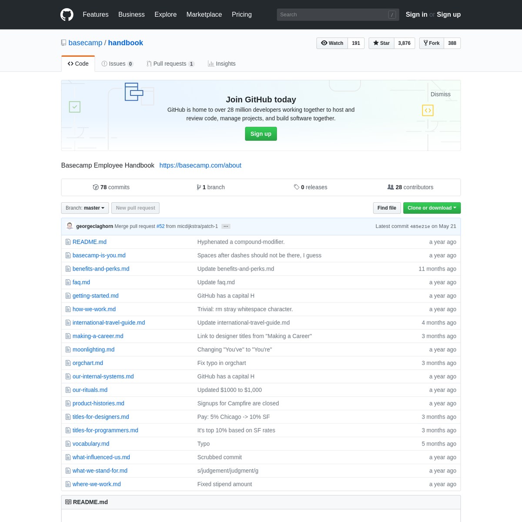This screenshot has width=522, height=522.
Task: View the 388 forks count
Action: (452, 43)
